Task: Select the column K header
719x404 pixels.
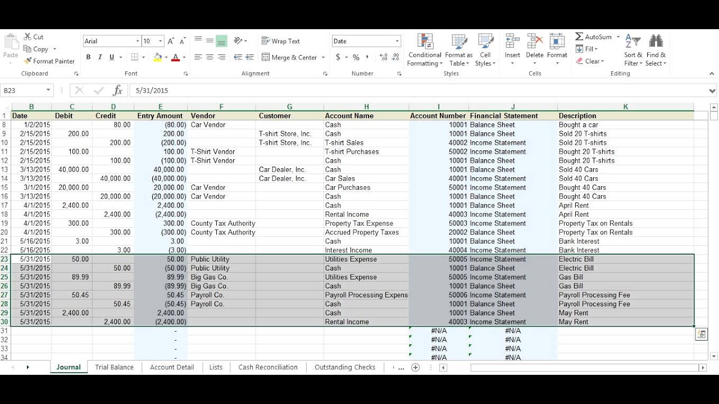Action: [x=626, y=107]
